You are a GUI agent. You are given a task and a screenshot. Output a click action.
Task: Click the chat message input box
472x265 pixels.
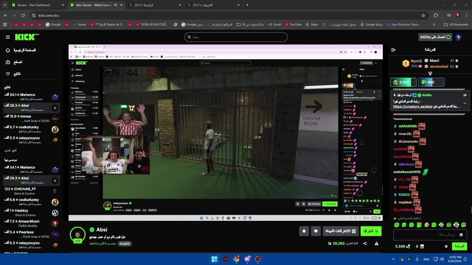[430, 235]
